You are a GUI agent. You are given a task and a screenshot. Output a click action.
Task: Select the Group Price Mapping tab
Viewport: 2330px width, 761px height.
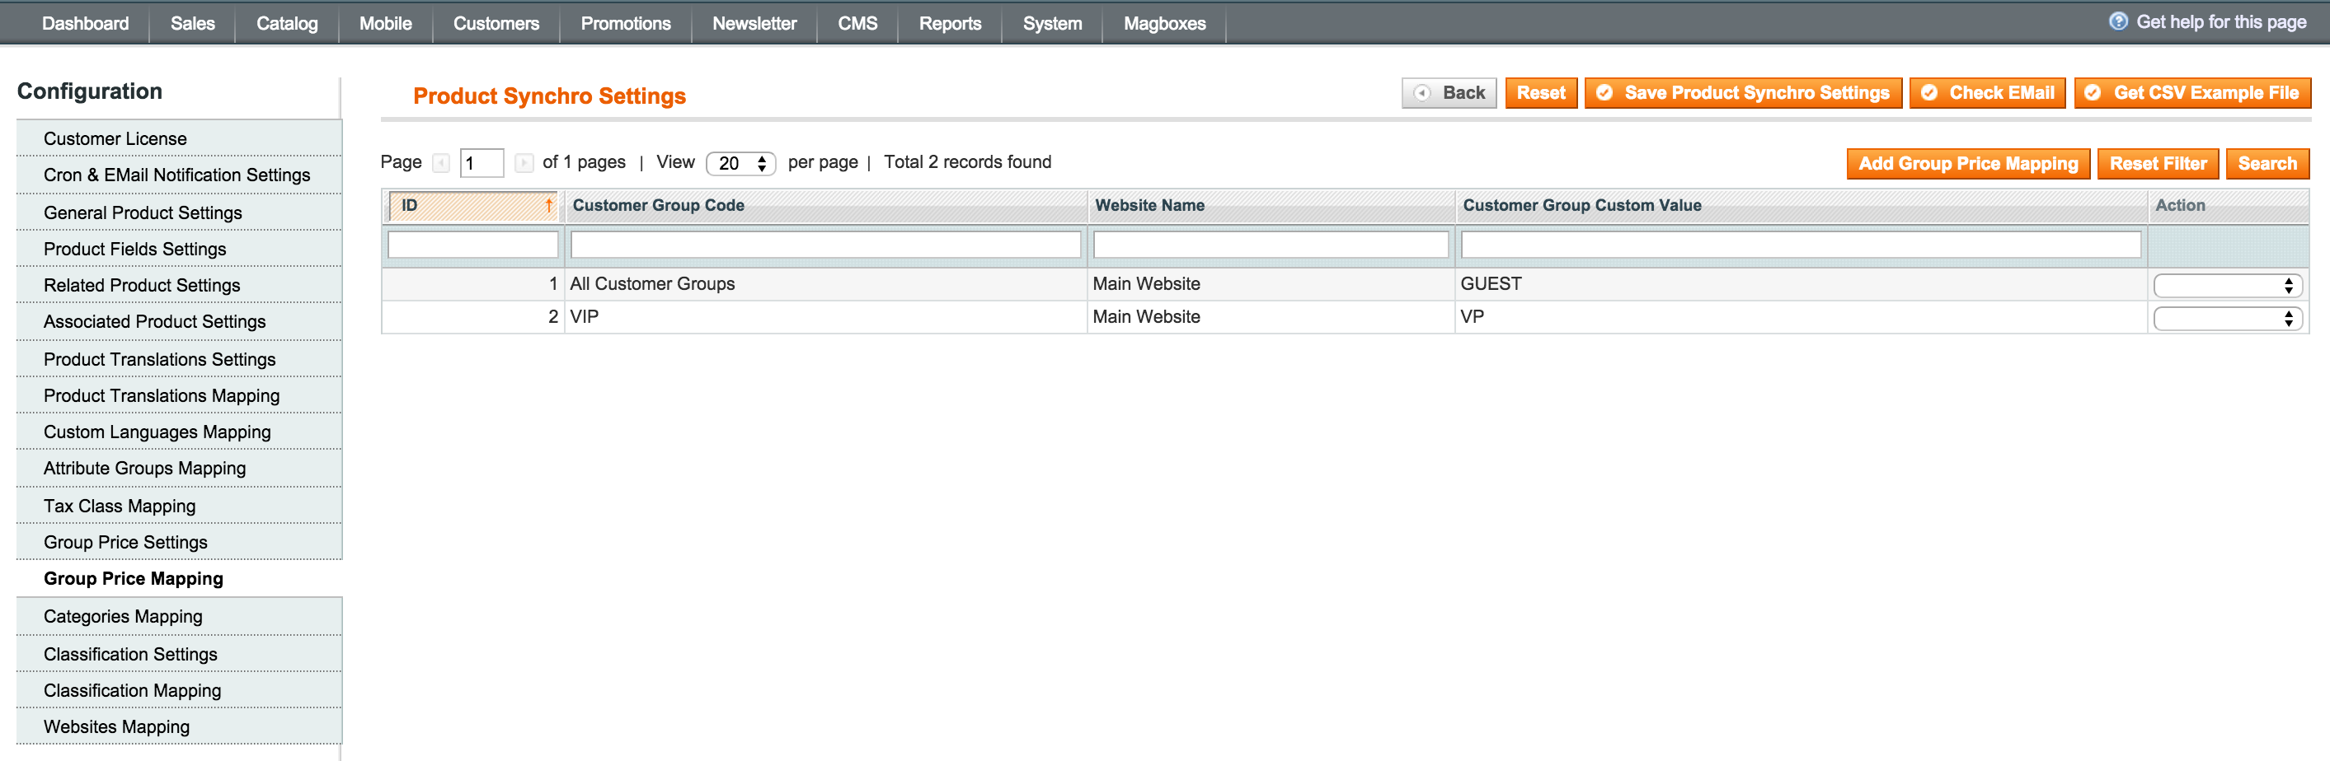tap(179, 578)
